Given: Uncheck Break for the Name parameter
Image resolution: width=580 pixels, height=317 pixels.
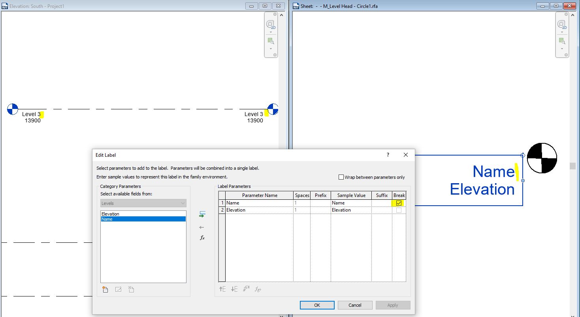Looking at the screenshot, I should 399,203.
